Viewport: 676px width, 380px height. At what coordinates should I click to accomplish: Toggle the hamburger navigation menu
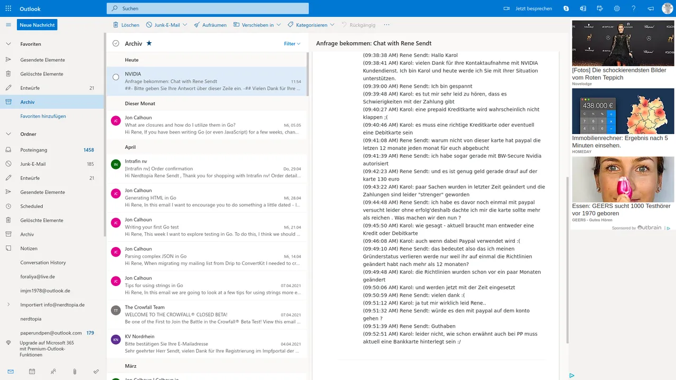click(8, 25)
